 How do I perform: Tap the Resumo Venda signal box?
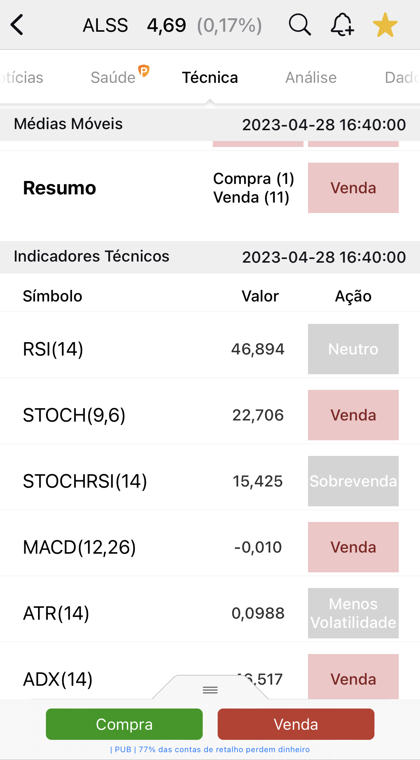tap(353, 188)
